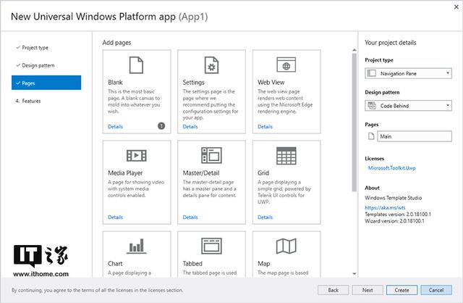Pick the Tabbed page icon

point(211,246)
